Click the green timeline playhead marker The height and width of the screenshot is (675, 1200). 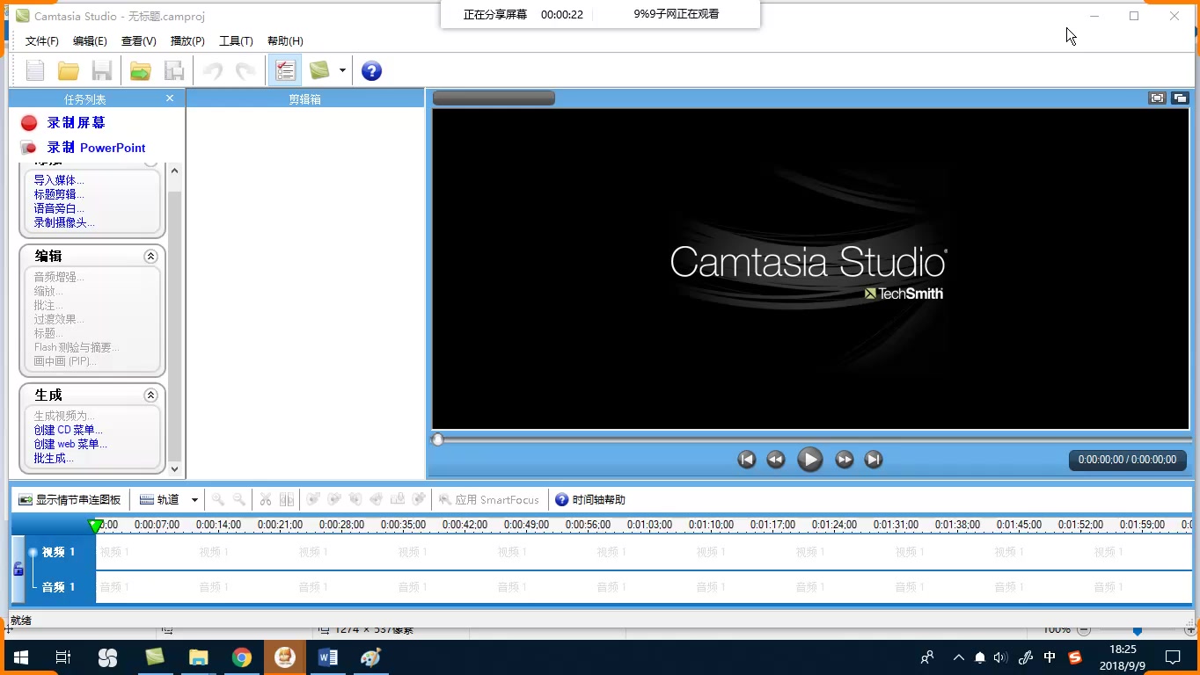(95, 526)
